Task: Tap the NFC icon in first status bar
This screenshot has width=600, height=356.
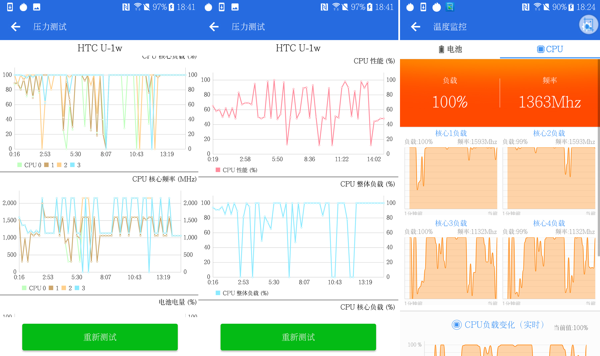Action: [126, 7]
